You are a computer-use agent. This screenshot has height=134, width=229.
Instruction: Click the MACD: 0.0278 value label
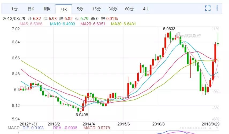coord(96,128)
